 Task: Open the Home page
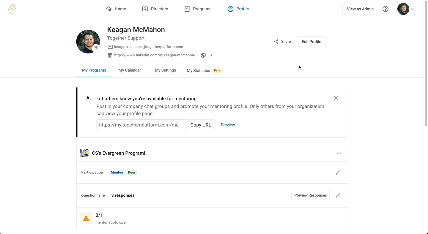(x=116, y=9)
